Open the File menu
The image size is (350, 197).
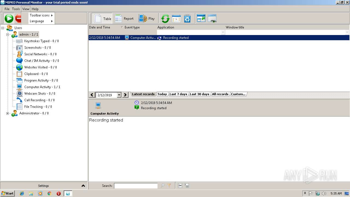(7, 9)
